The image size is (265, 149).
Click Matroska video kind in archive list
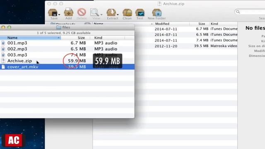[x=224, y=46]
